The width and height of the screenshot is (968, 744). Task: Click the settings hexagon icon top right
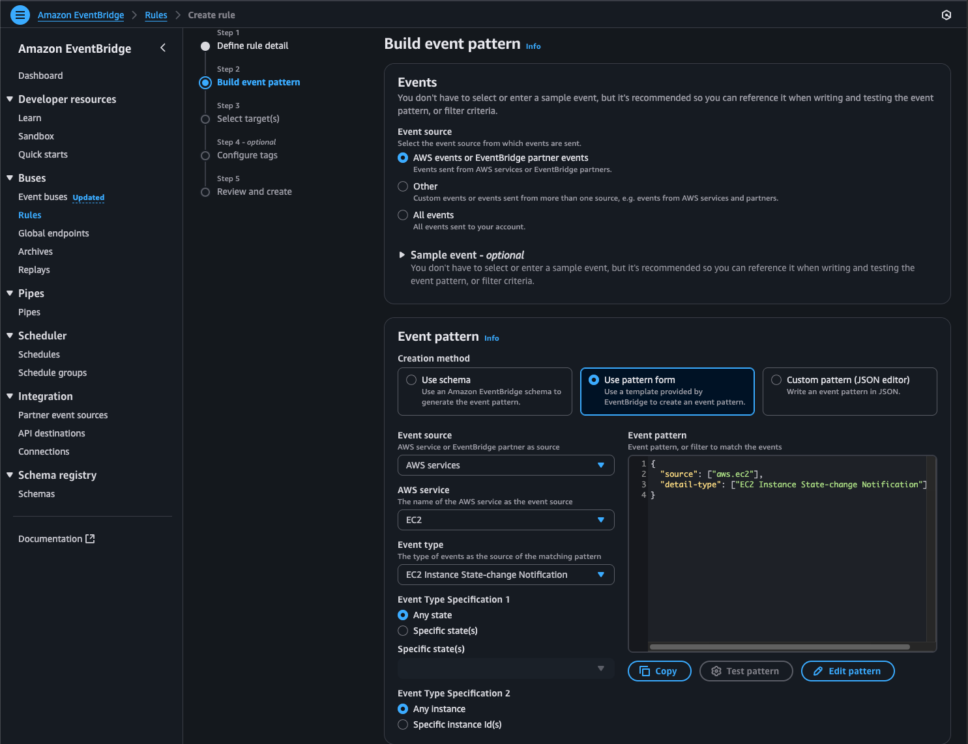(x=946, y=15)
